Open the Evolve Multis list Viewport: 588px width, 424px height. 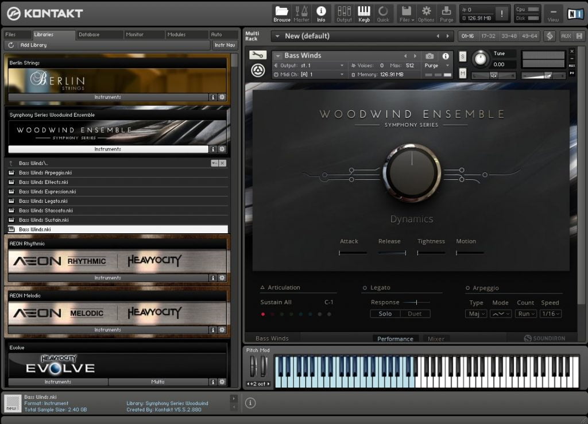click(x=158, y=381)
